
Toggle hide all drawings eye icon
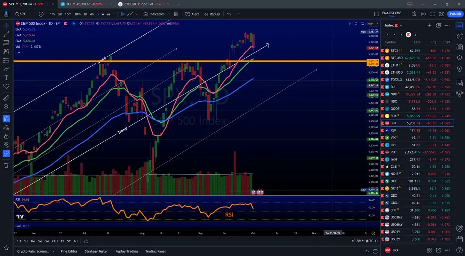coord(6,144)
